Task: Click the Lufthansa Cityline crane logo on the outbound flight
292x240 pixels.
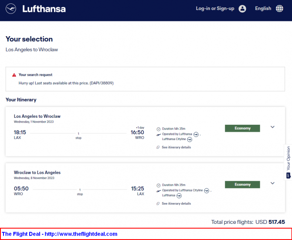Action: coord(190,139)
